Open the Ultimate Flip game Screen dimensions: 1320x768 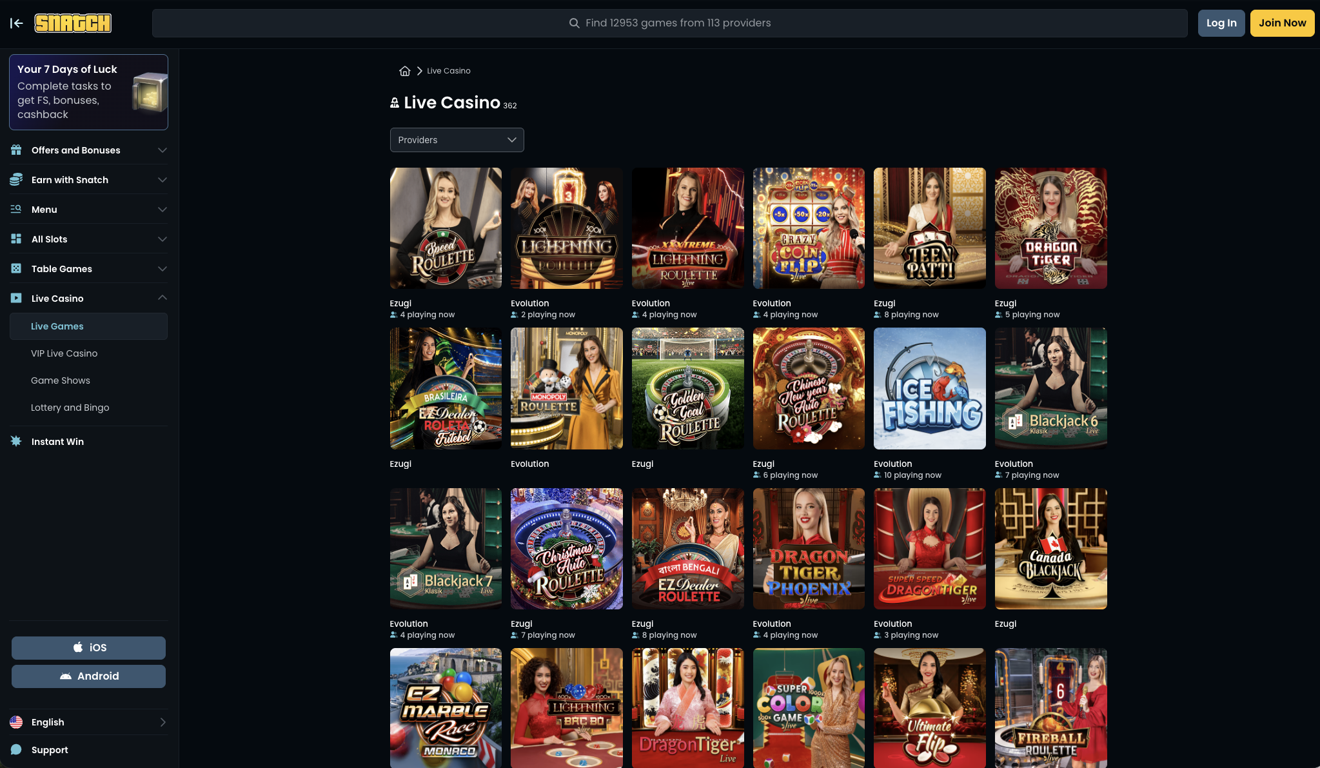coord(929,708)
